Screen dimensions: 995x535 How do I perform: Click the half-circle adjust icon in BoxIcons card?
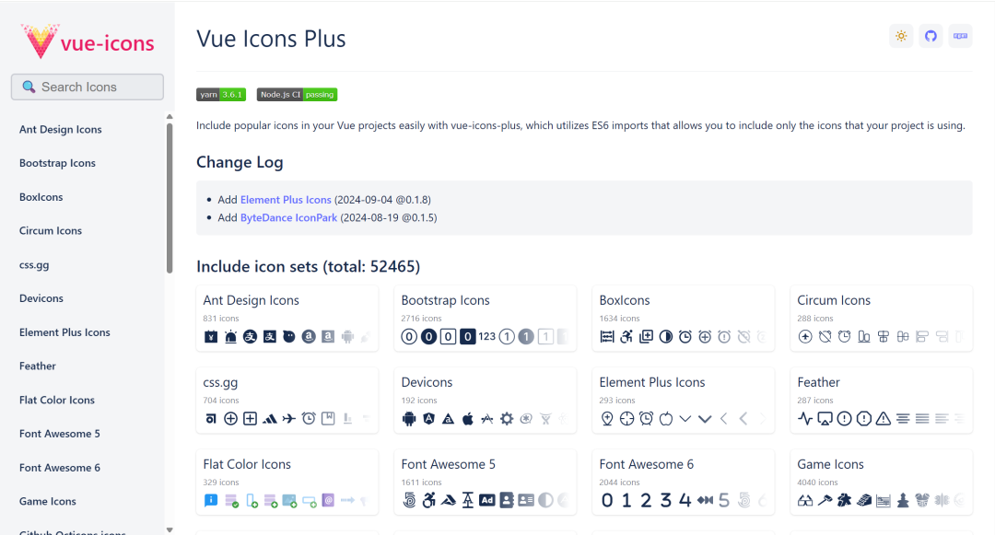[666, 337]
